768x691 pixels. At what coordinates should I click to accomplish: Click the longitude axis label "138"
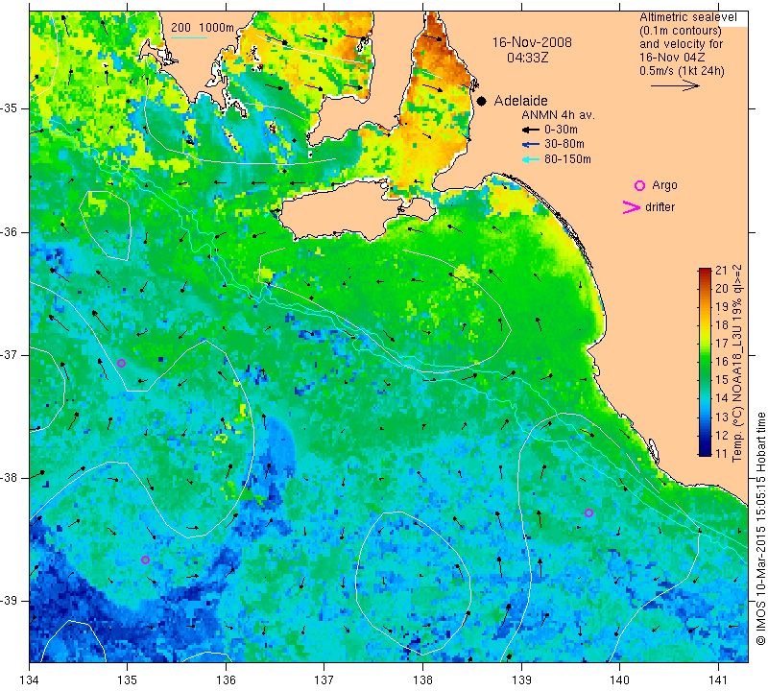pos(422,680)
